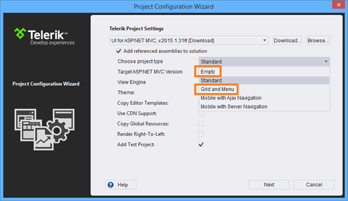Click the Telerik logo
The image size is (348, 201).
click(x=45, y=36)
